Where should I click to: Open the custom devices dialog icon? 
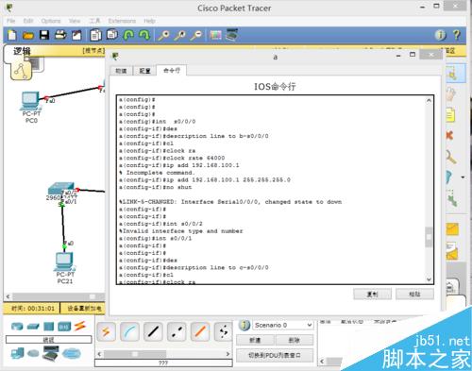coord(232,35)
